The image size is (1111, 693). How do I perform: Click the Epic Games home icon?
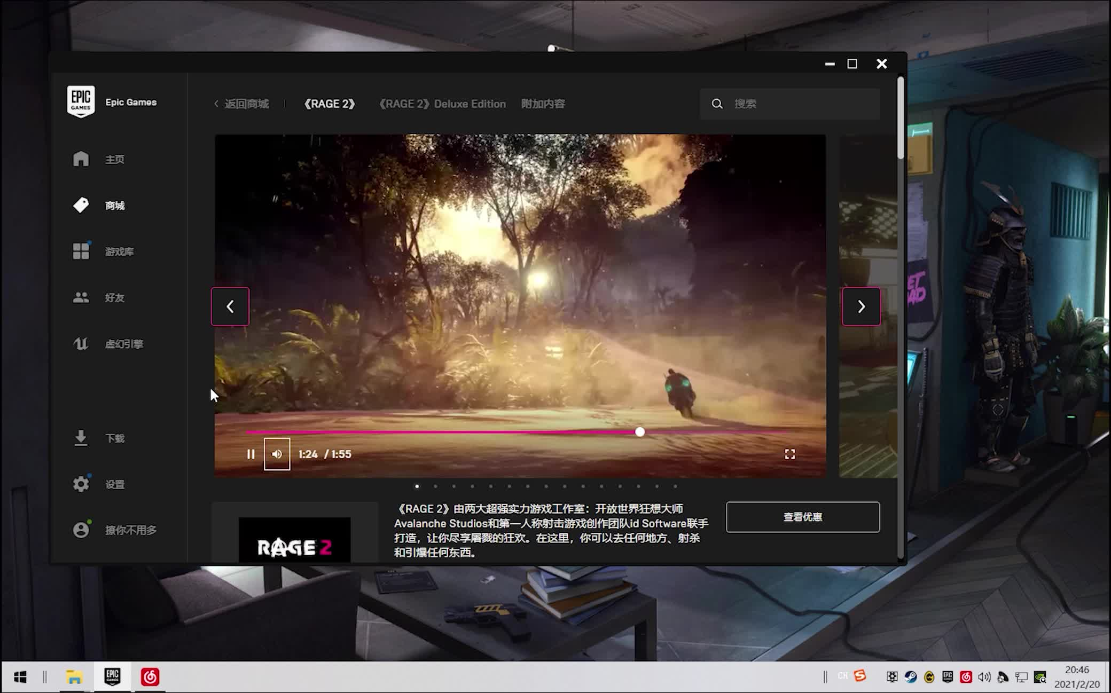80,159
